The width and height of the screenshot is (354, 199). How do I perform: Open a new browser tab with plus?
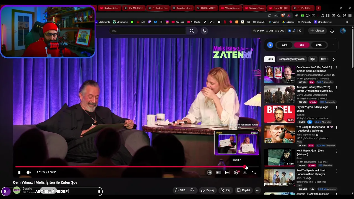click(319, 8)
